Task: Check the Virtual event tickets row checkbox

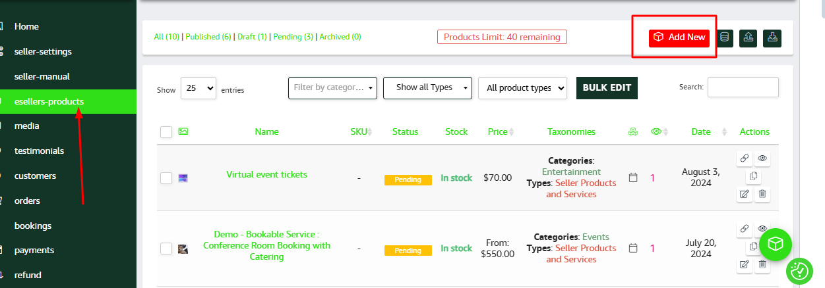Action: [x=166, y=178]
